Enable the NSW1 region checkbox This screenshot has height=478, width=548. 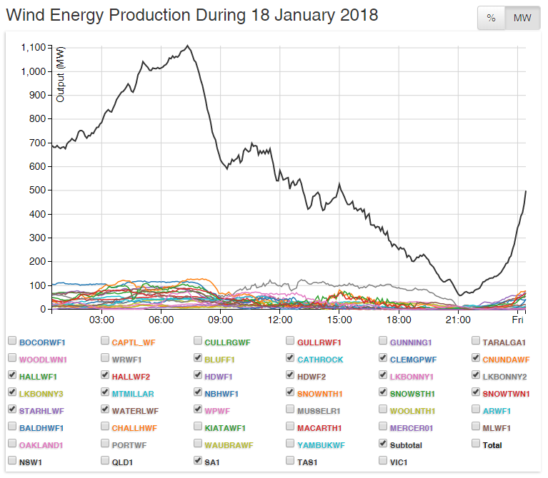(x=12, y=462)
